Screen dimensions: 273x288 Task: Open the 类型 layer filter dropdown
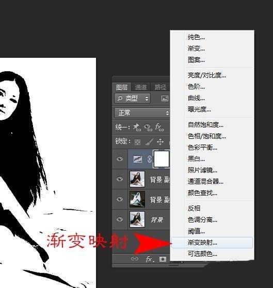click(132, 99)
